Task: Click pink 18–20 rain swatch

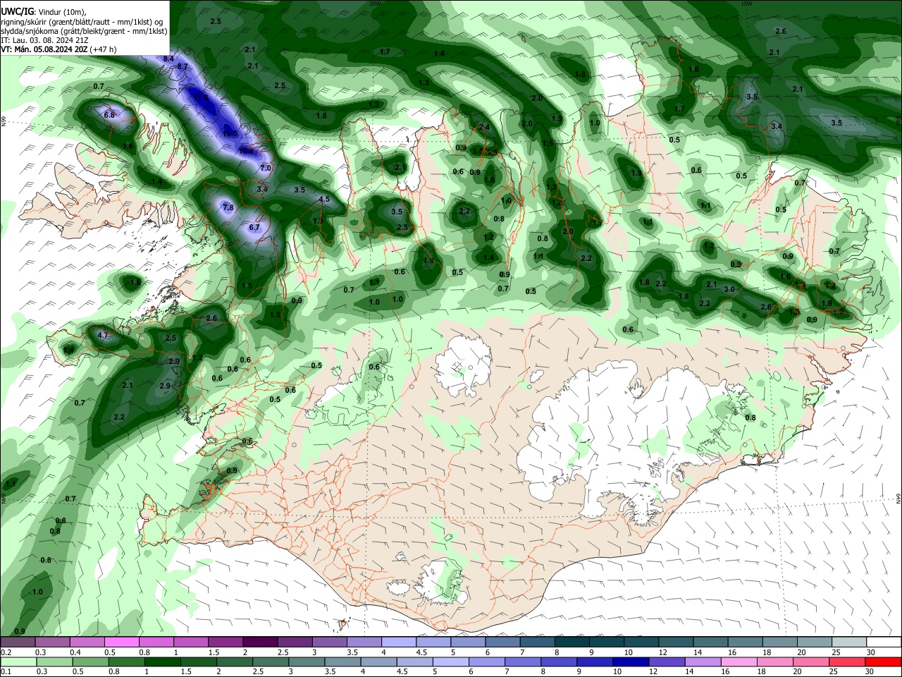Action: [x=775, y=661]
